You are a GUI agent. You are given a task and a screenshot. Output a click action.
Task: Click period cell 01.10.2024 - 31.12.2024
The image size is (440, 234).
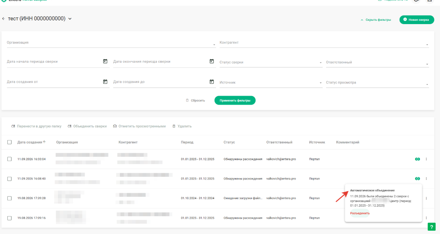(198, 198)
